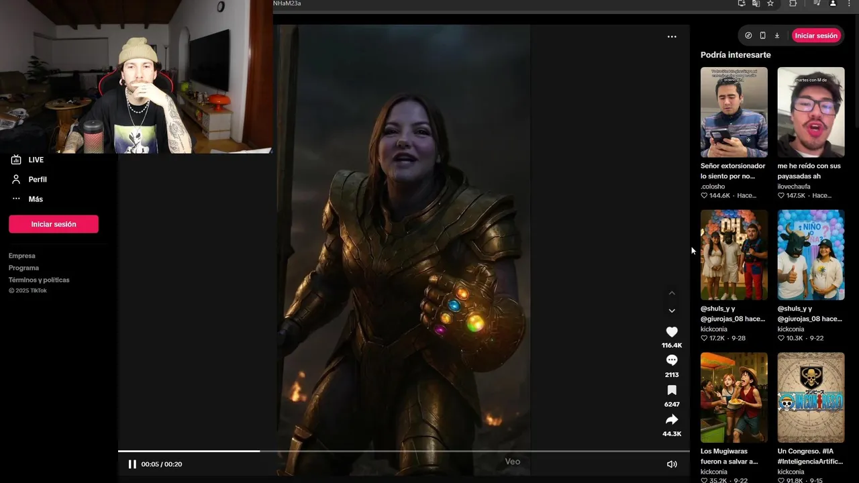Open Un Congreso video thumbnail
The image size is (859, 483).
tap(811, 398)
